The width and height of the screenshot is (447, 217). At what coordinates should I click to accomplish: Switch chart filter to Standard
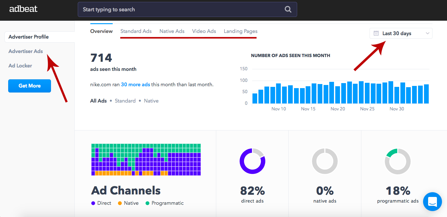coord(125,101)
